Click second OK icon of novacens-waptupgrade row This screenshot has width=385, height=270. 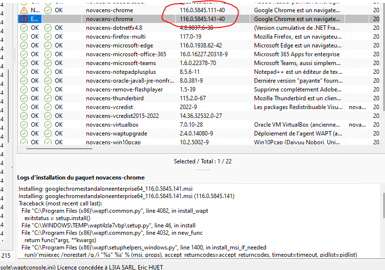(x=48, y=134)
